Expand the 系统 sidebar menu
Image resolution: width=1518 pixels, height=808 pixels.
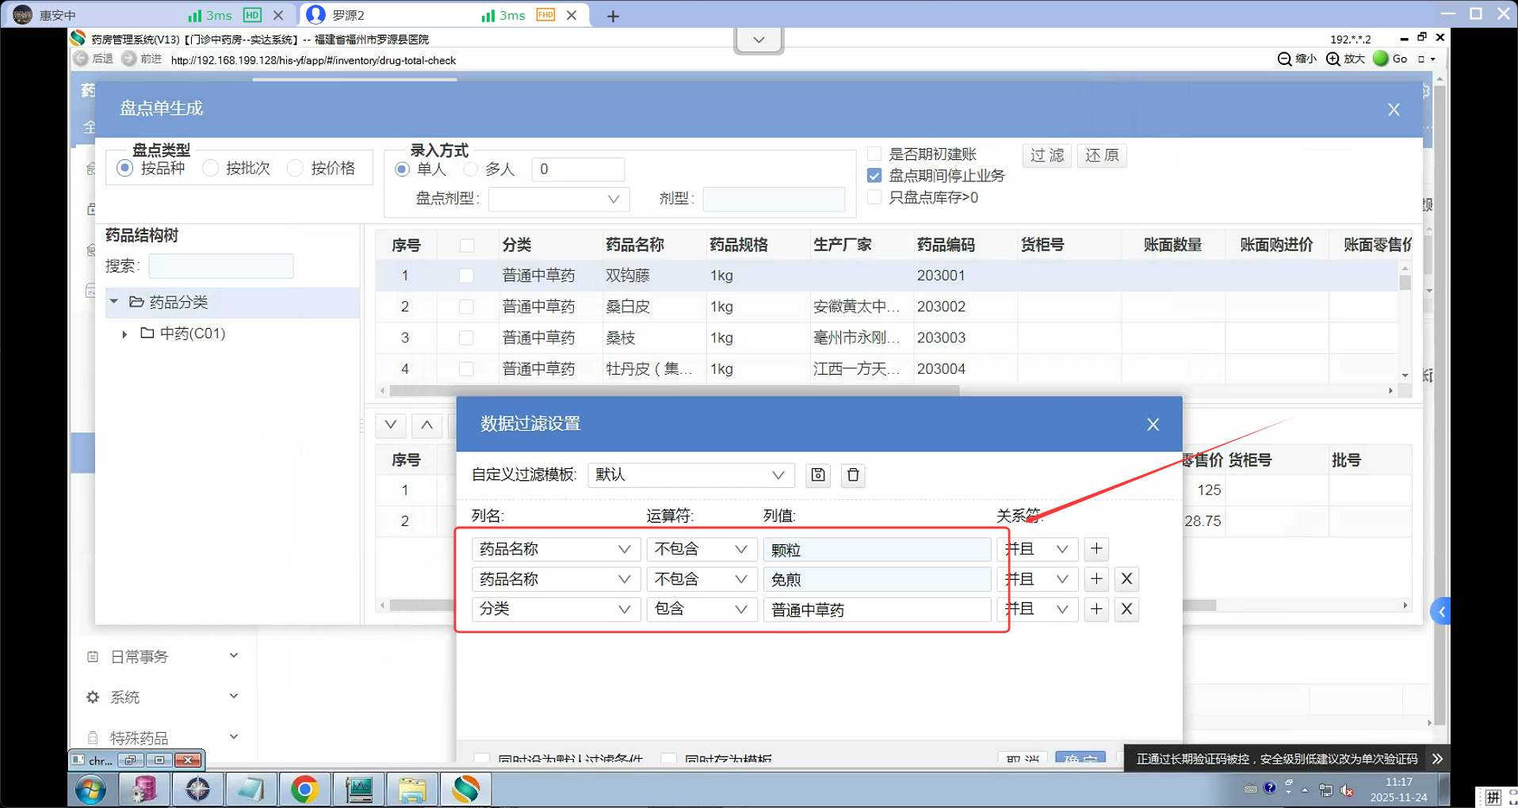pos(162,697)
